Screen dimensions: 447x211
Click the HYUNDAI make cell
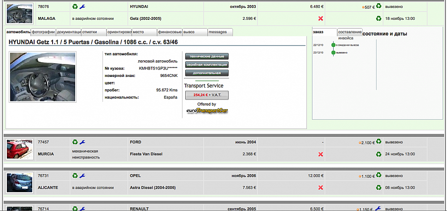tap(166, 6)
